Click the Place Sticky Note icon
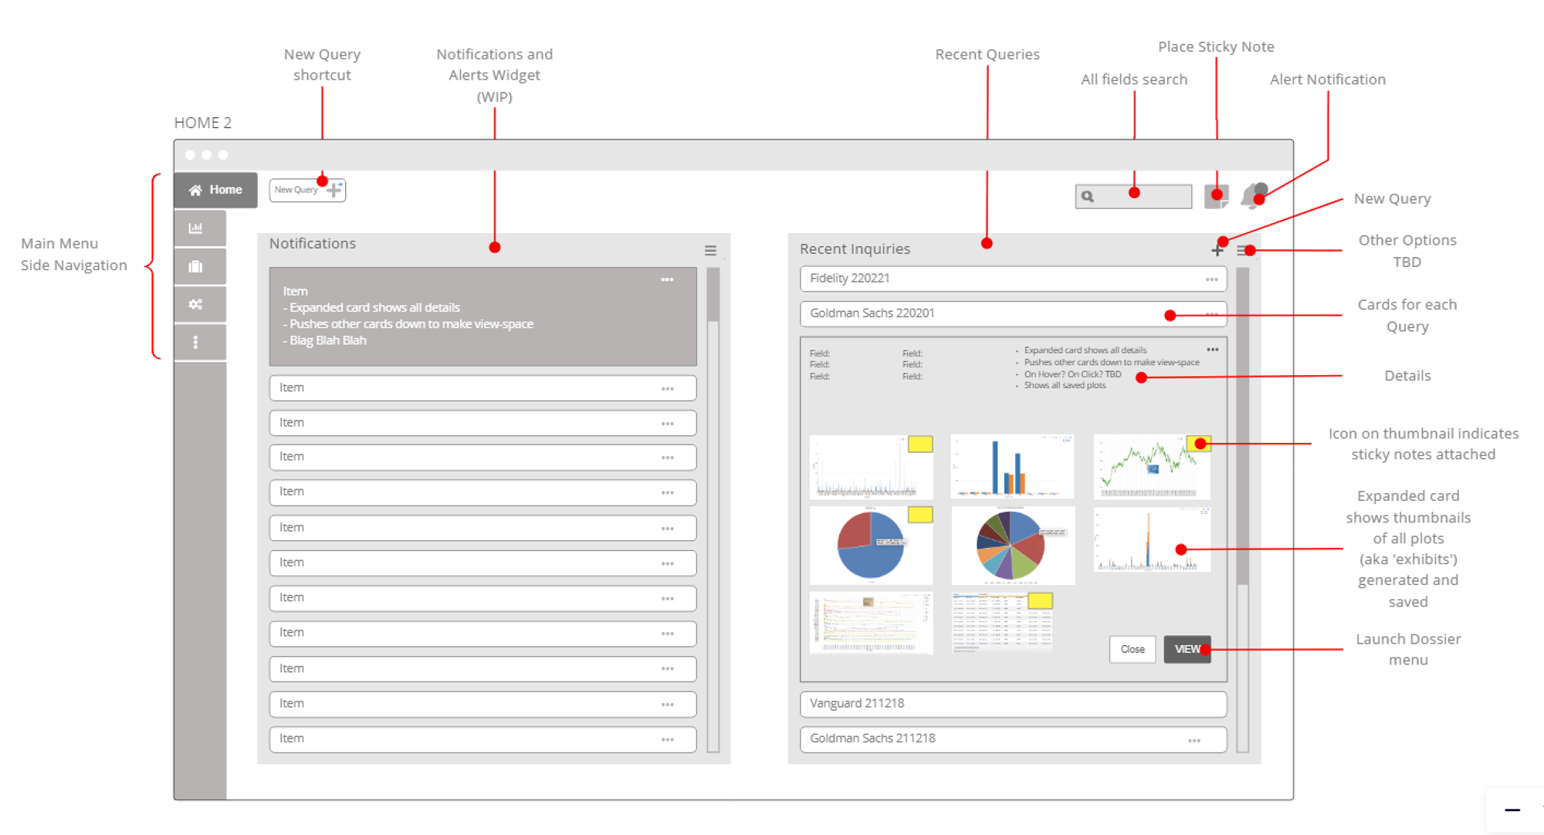Image resolution: width=1544 pixels, height=835 pixels. pyautogui.click(x=1216, y=196)
